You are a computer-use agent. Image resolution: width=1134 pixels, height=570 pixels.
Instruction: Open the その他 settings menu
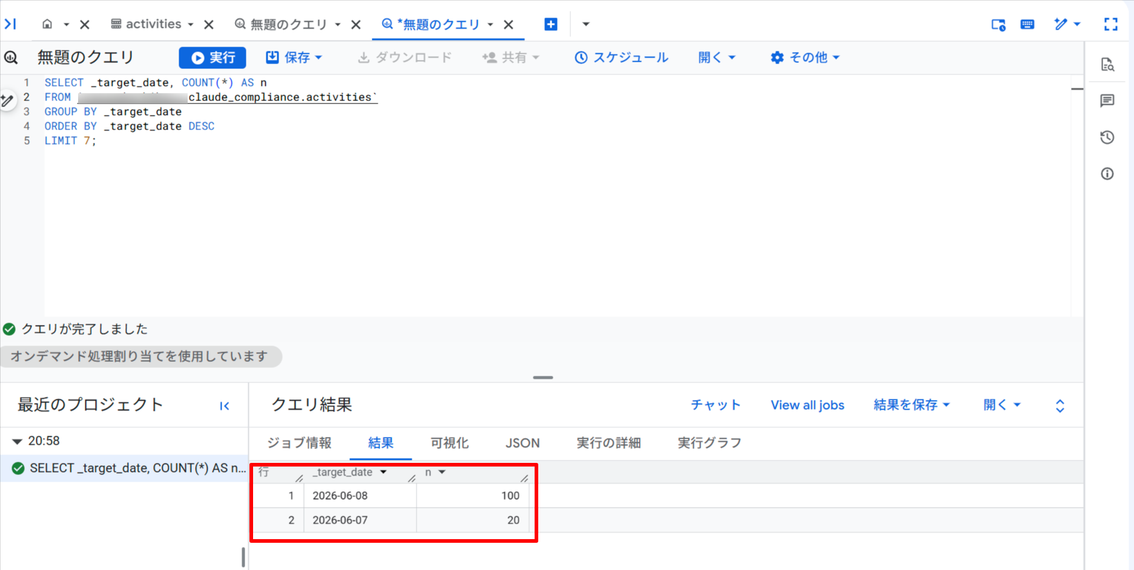tap(805, 57)
